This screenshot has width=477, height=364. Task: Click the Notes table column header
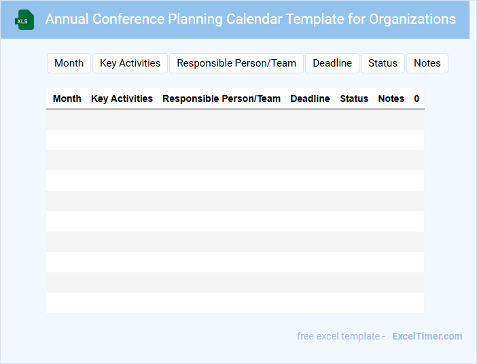pyautogui.click(x=391, y=98)
